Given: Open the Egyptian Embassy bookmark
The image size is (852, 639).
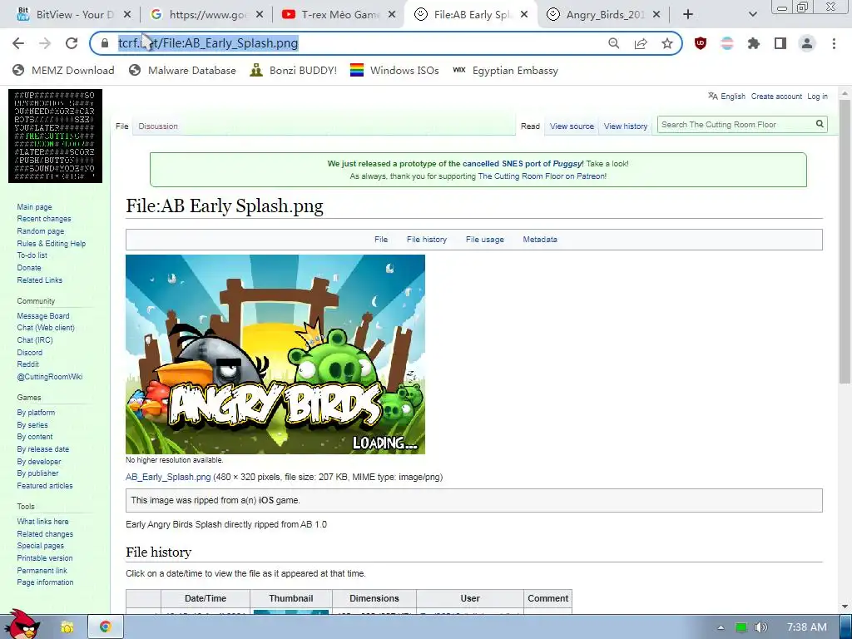Looking at the screenshot, I should (505, 71).
